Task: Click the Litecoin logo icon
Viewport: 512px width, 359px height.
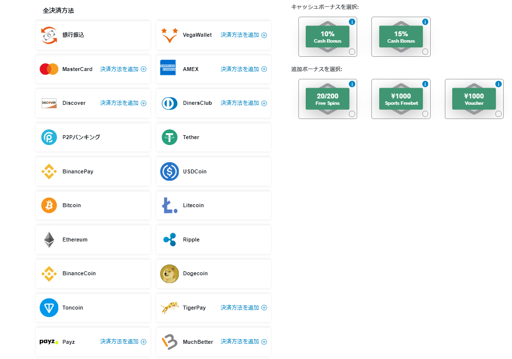Action: 170,205
